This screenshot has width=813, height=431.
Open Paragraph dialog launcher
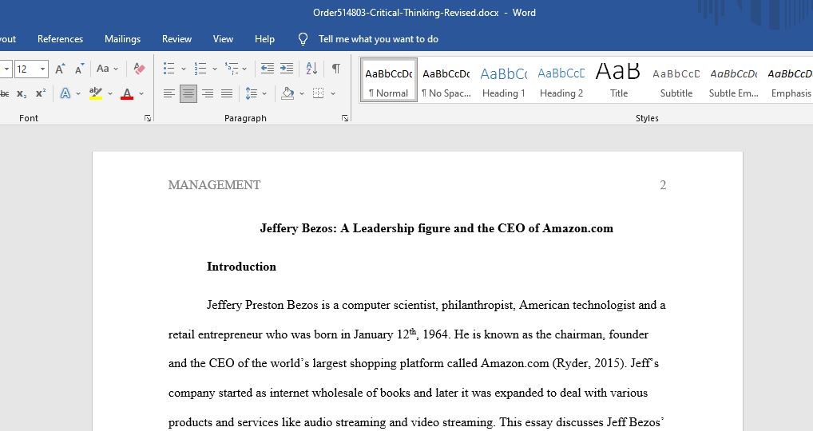click(x=345, y=119)
